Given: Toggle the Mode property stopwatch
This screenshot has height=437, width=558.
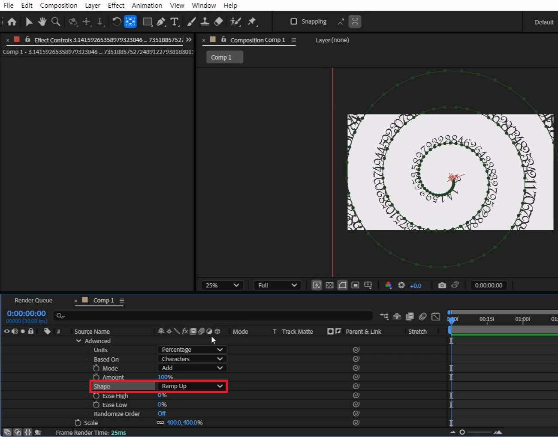Looking at the screenshot, I should pyautogui.click(x=96, y=368).
